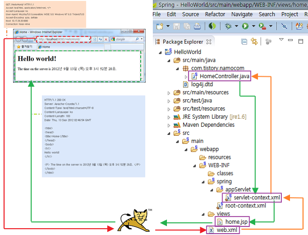This screenshot has width=308, height=235.
Task: Click the Back button in Internet Explorer
Action: [x=18, y=39]
